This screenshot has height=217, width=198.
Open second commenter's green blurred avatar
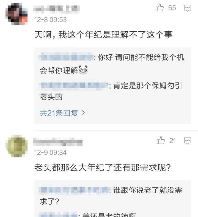(x=16, y=146)
